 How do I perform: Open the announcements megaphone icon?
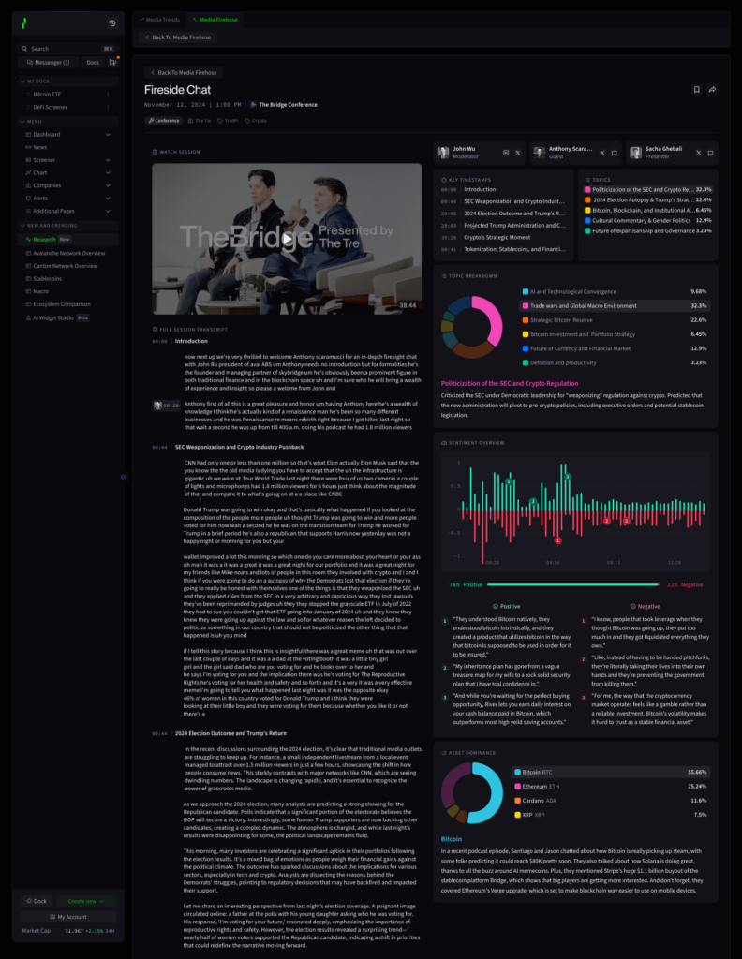click(113, 62)
